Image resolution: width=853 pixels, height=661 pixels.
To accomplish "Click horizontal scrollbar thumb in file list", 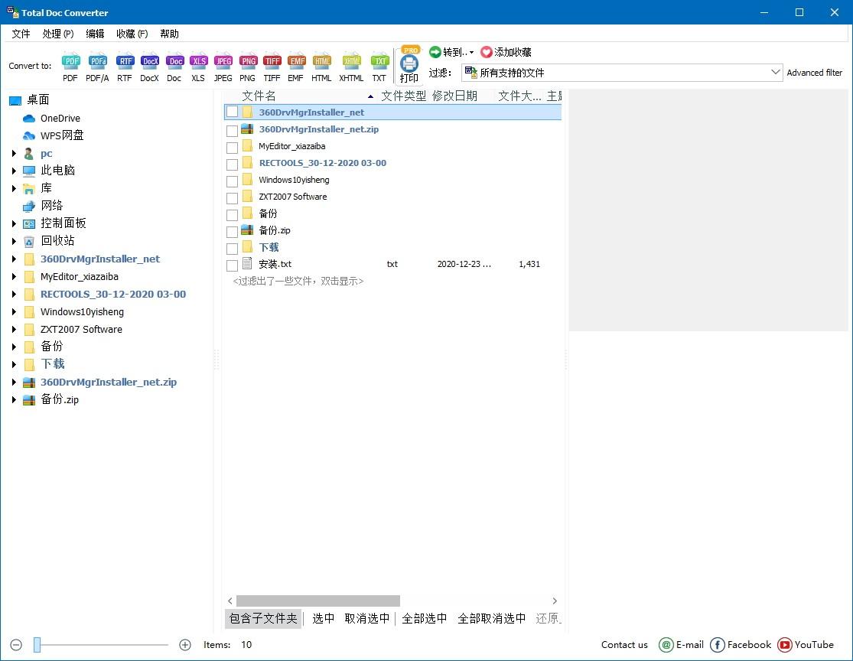I will pos(318,601).
